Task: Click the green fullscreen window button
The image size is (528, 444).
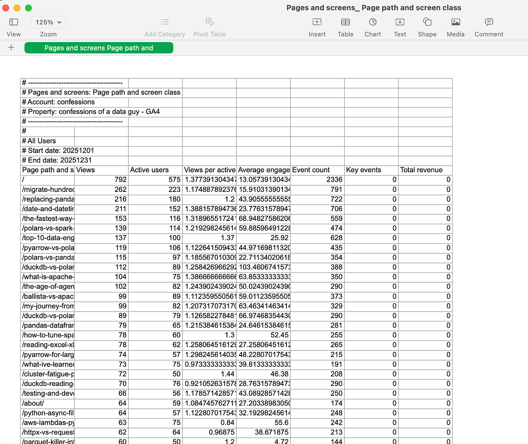Action: 28,8
